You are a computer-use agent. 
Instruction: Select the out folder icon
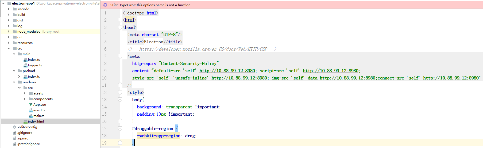15,37
